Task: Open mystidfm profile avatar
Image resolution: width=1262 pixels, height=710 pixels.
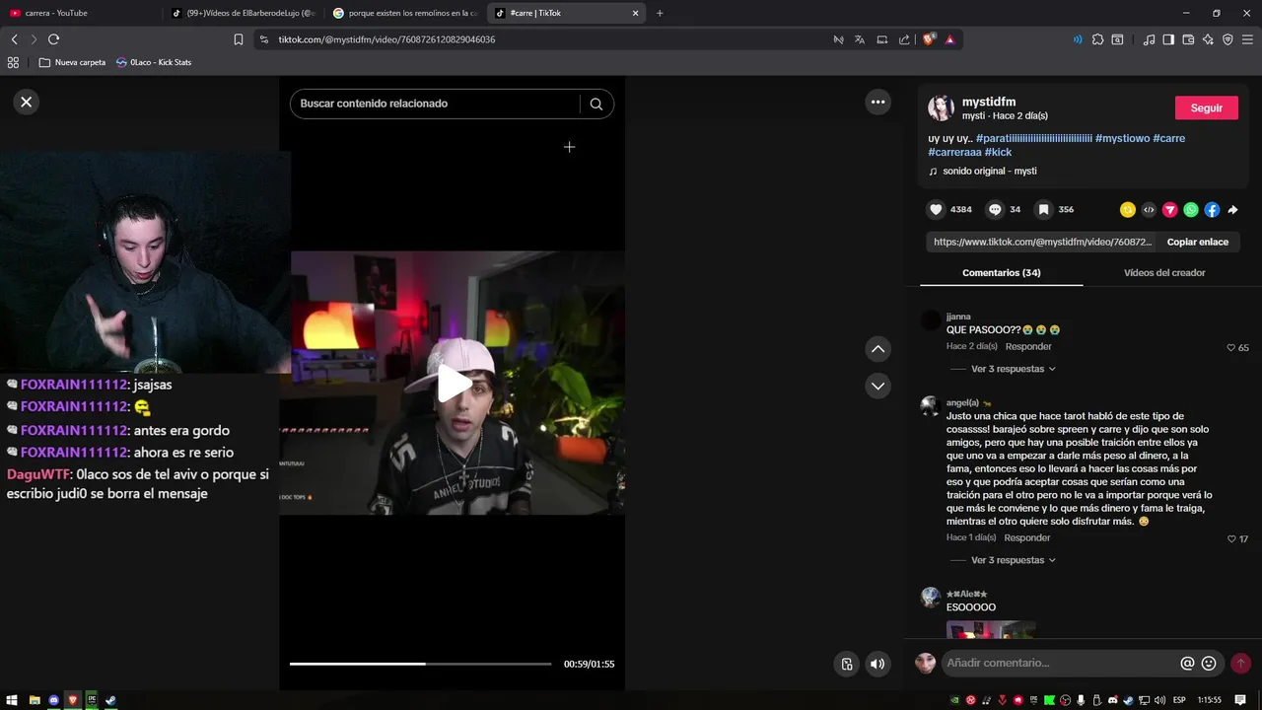Action: (941, 108)
